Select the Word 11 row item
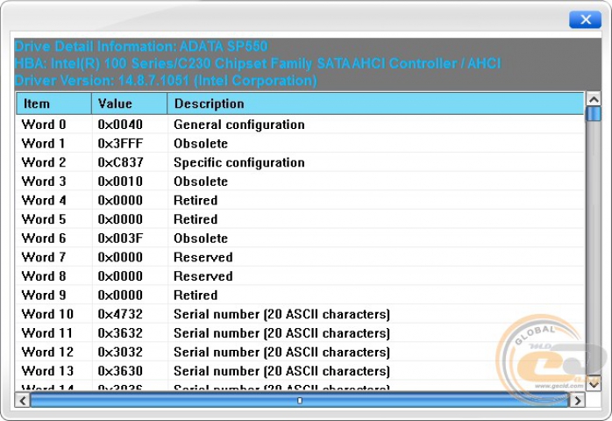The width and height of the screenshot is (612, 421). [47, 332]
